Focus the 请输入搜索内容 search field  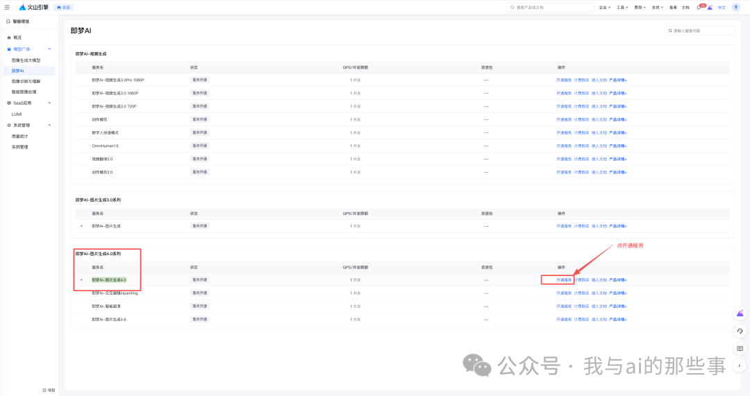point(699,31)
